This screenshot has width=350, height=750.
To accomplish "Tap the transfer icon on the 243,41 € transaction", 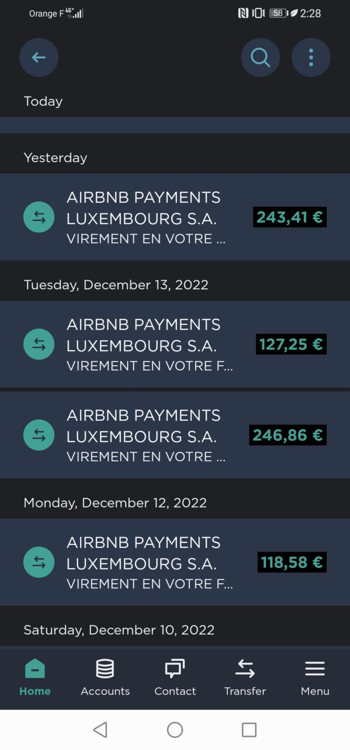I will pos(39,217).
